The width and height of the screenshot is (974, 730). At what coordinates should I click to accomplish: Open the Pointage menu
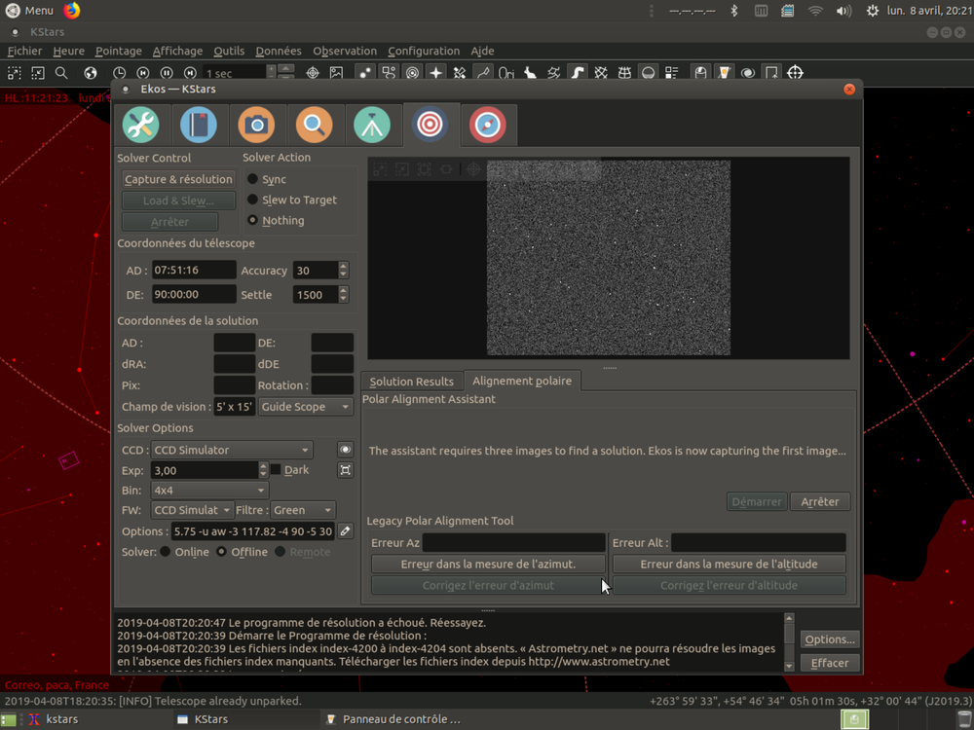pyautogui.click(x=118, y=51)
